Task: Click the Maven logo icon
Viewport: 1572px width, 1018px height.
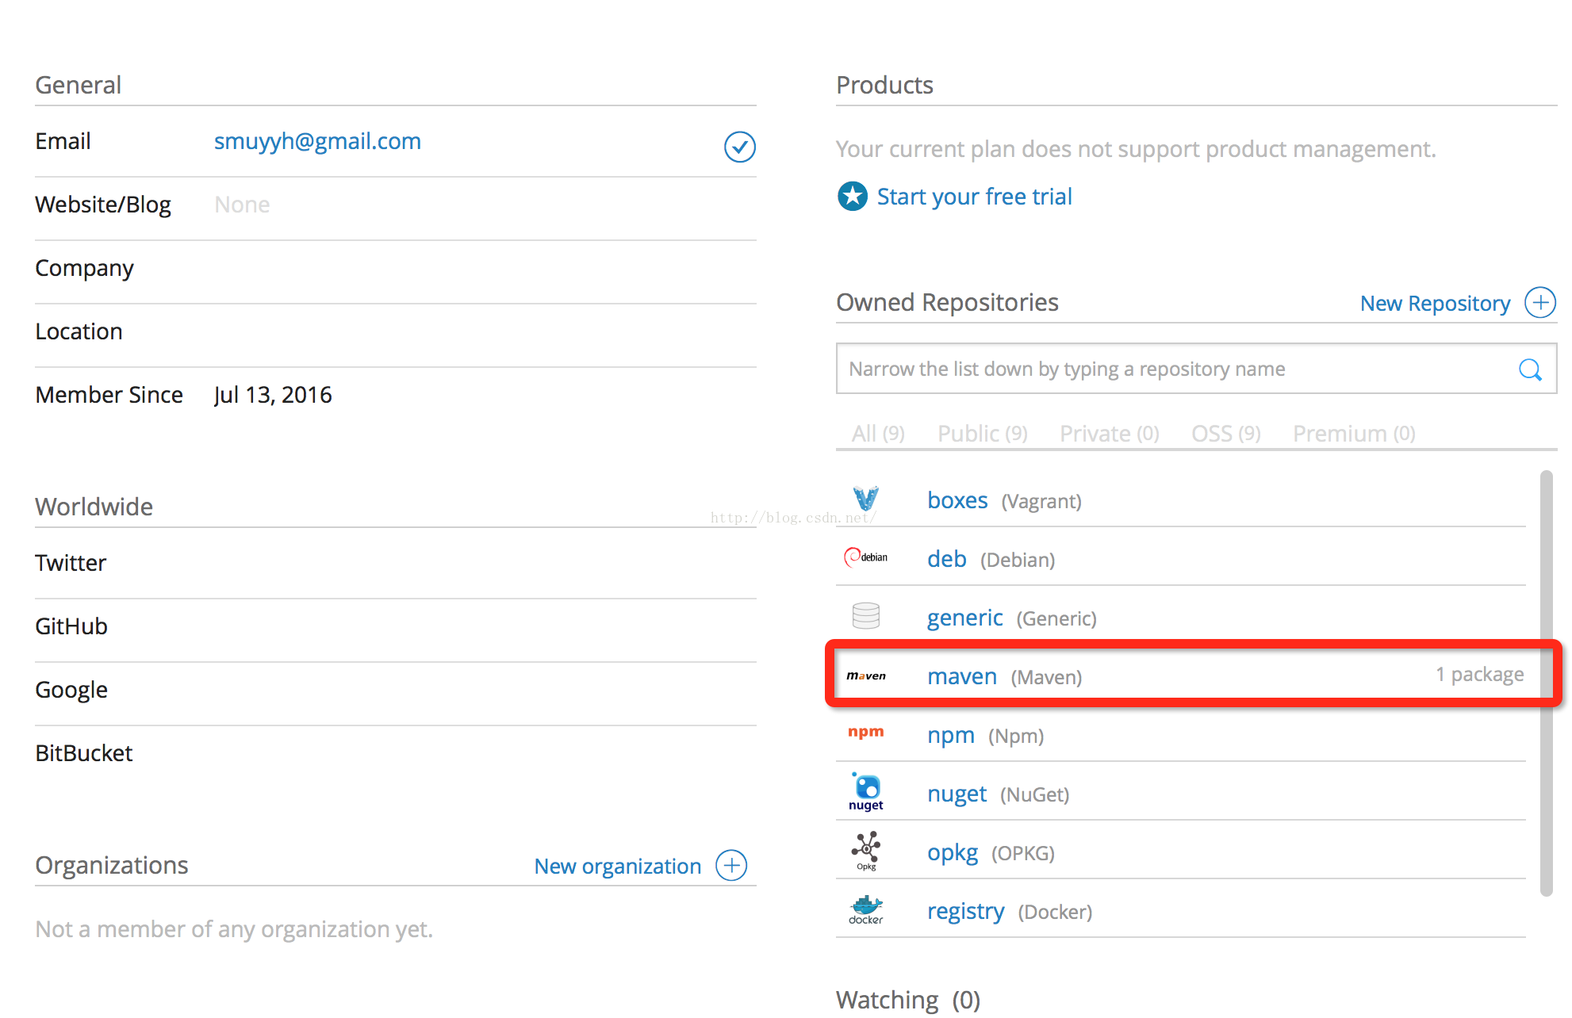Action: click(x=865, y=676)
